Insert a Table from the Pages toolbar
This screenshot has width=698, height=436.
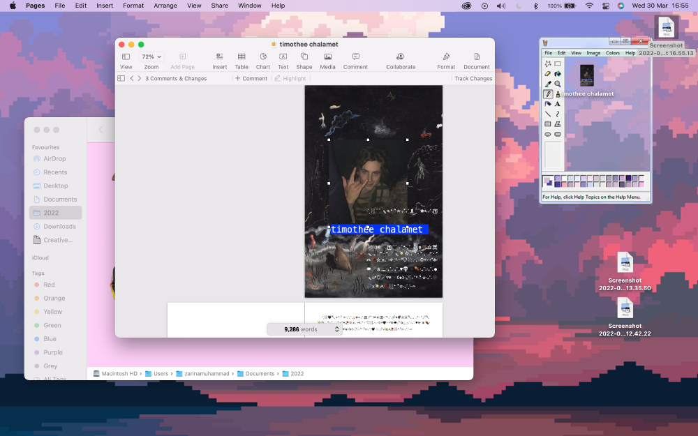242,61
